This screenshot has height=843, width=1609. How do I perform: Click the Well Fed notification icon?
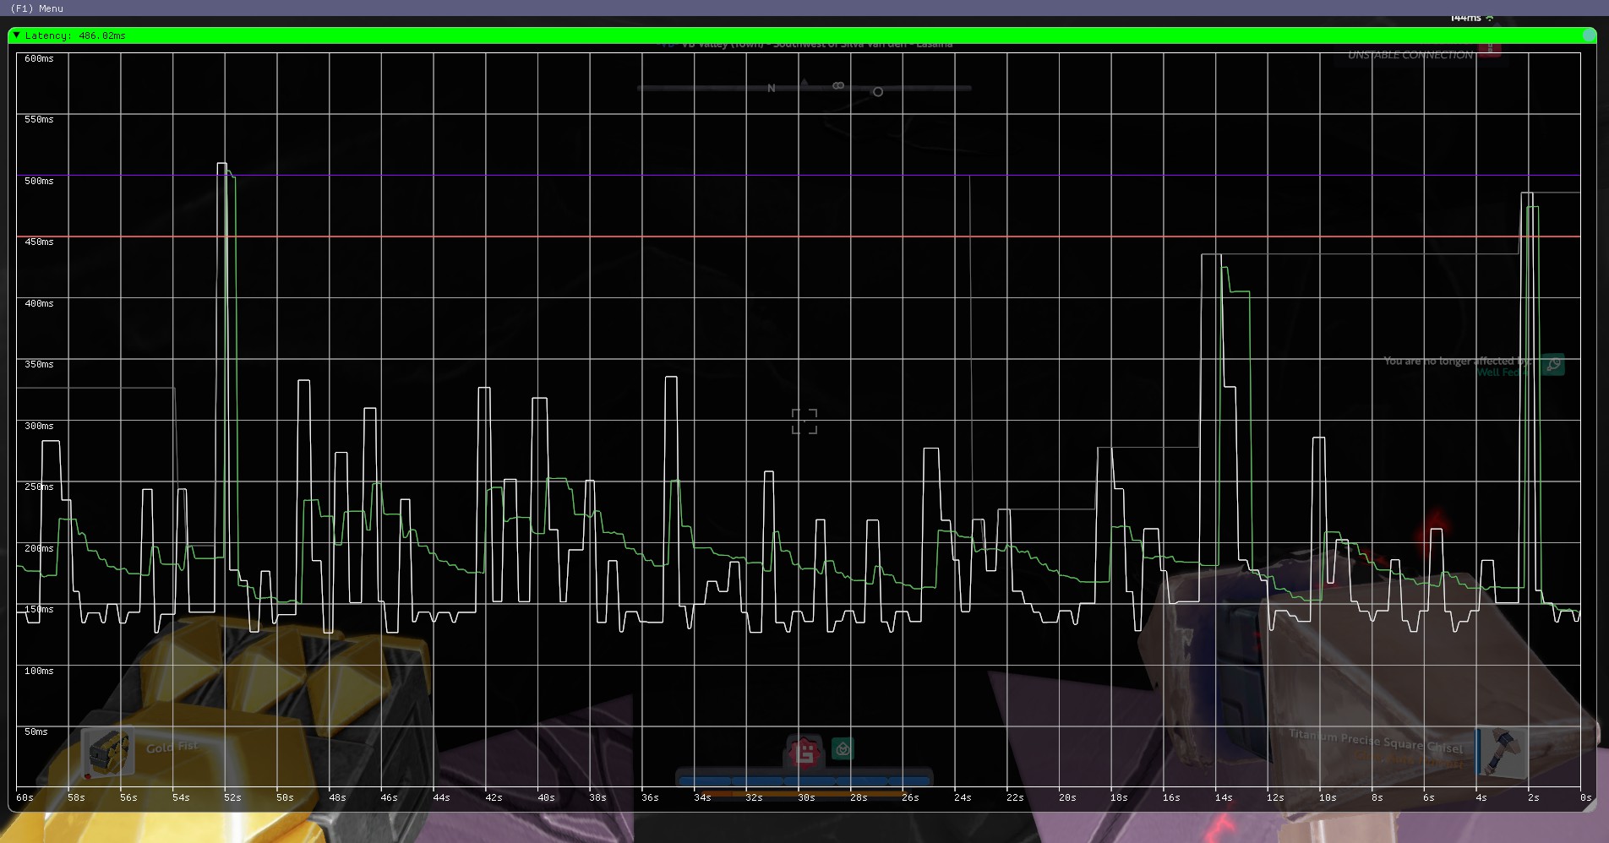point(1552,365)
